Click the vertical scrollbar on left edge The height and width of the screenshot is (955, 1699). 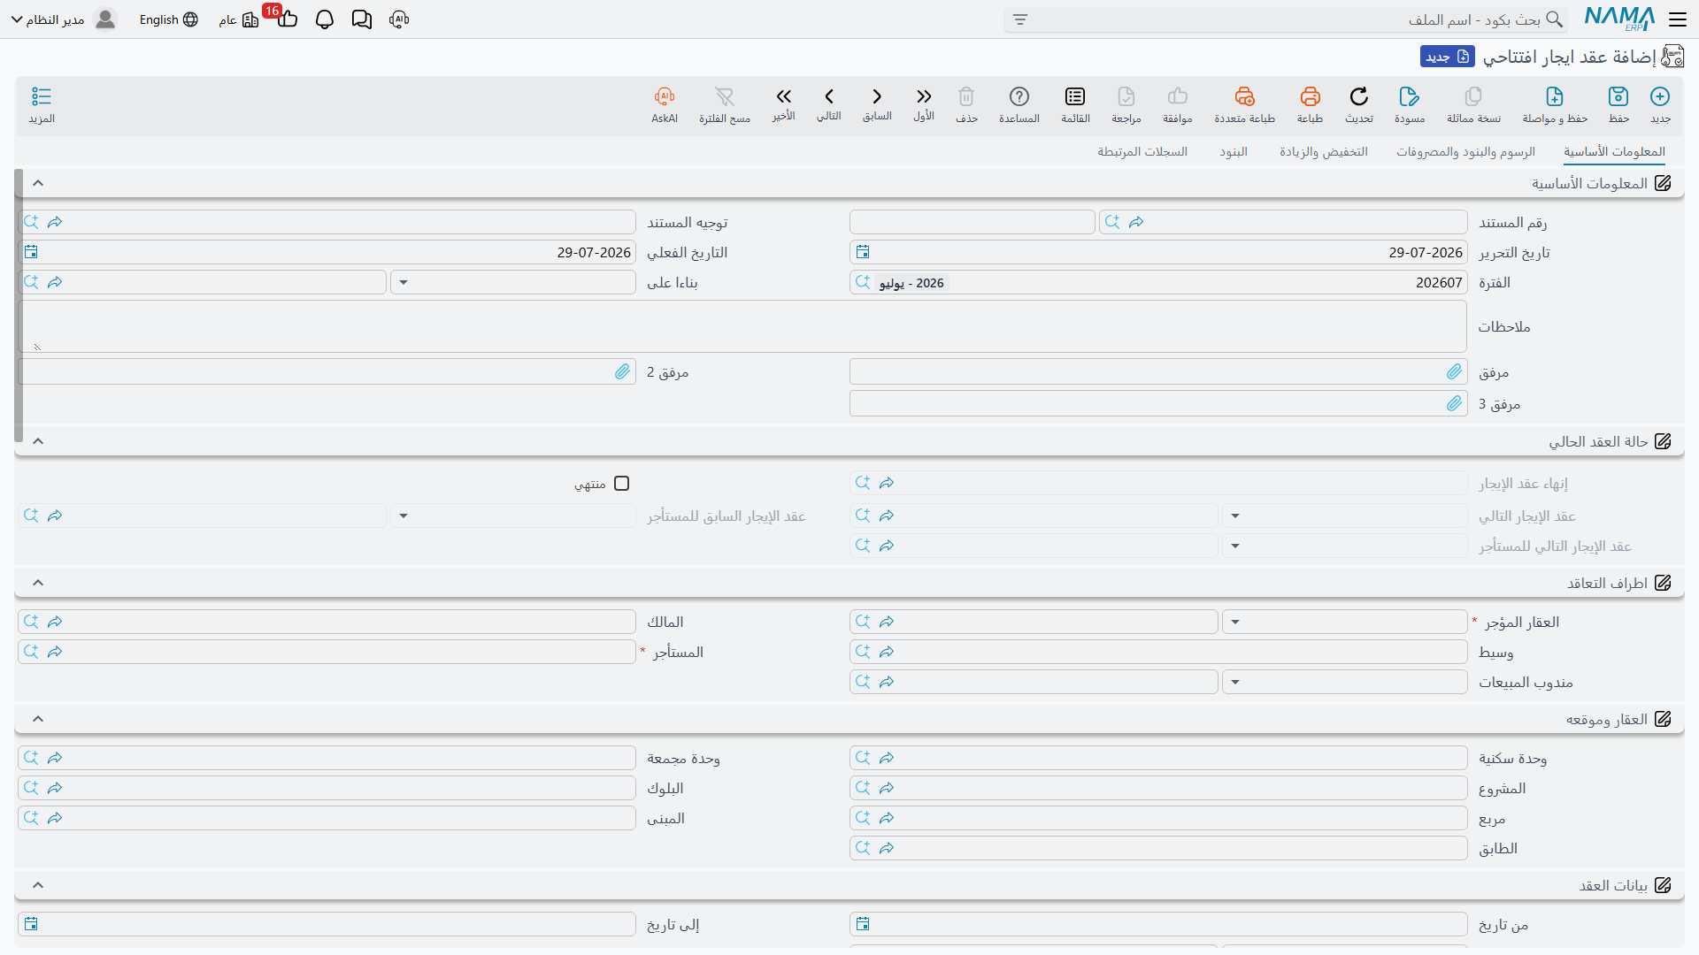[19, 305]
